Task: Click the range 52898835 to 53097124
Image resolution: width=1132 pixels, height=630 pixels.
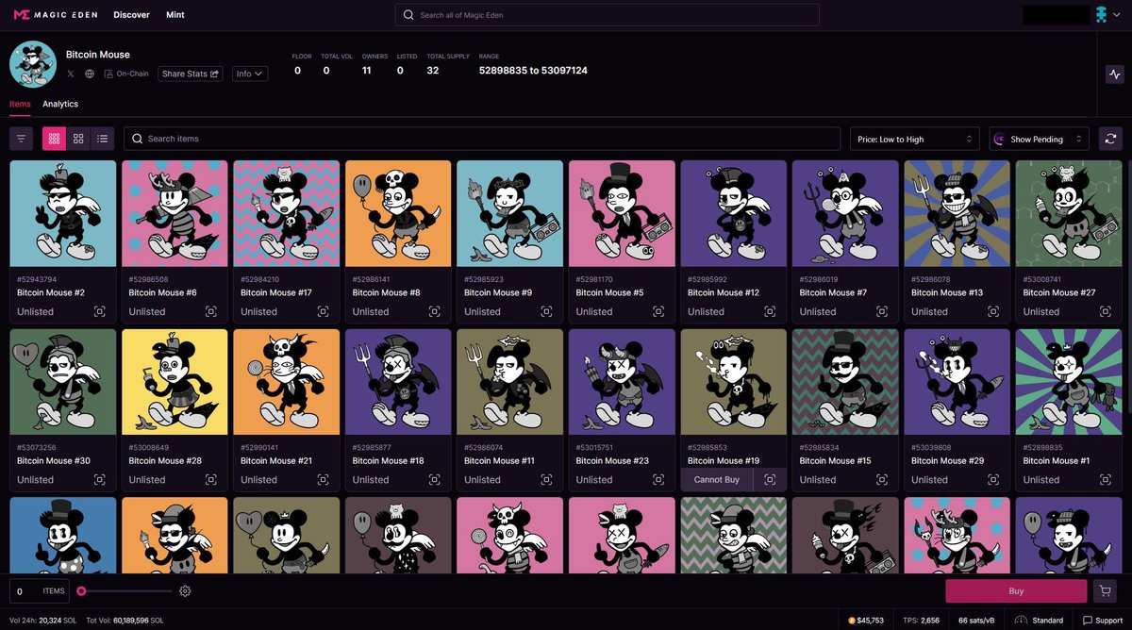Action: tap(533, 71)
